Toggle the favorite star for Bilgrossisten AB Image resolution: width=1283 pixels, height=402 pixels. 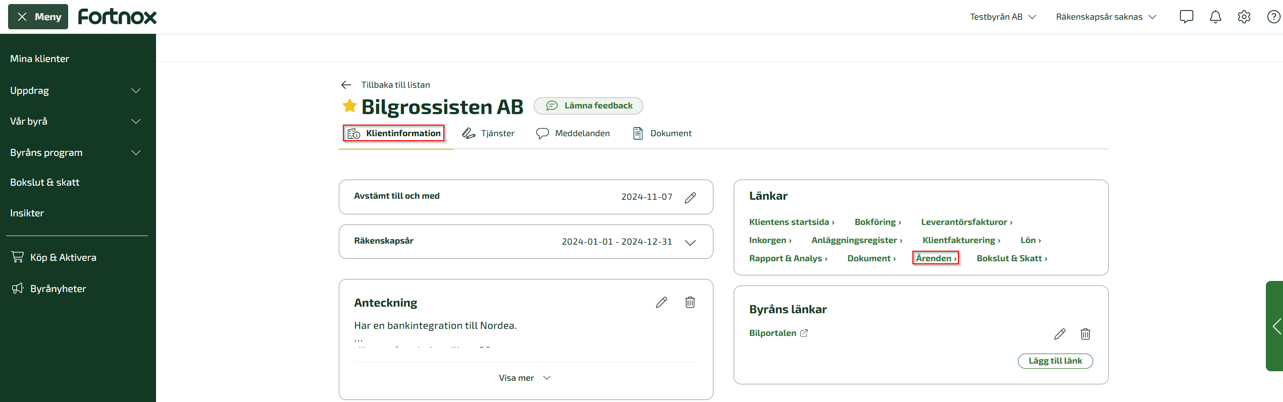[349, 106]
